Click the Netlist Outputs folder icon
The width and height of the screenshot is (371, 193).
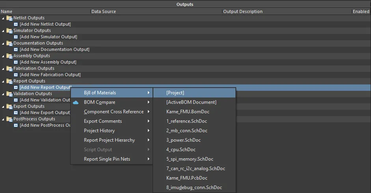pos(9,18)
